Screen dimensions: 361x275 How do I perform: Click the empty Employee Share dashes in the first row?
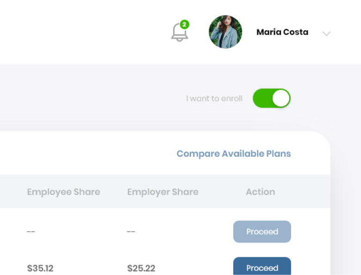point(31,232)
